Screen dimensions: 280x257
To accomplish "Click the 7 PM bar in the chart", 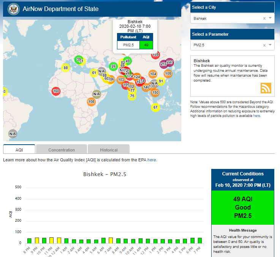I will coord(199,240).
